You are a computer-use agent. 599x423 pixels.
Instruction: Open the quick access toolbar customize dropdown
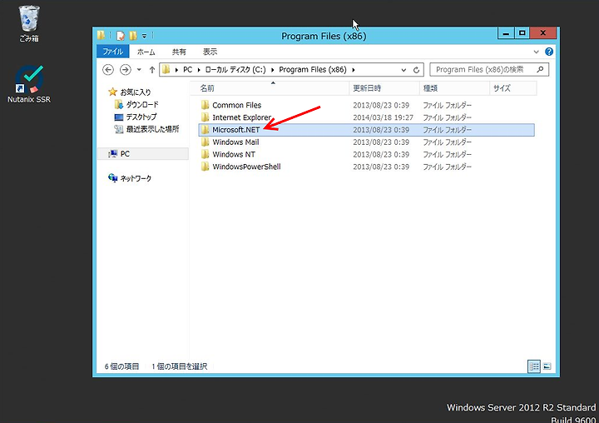click(x=145, y=36)
